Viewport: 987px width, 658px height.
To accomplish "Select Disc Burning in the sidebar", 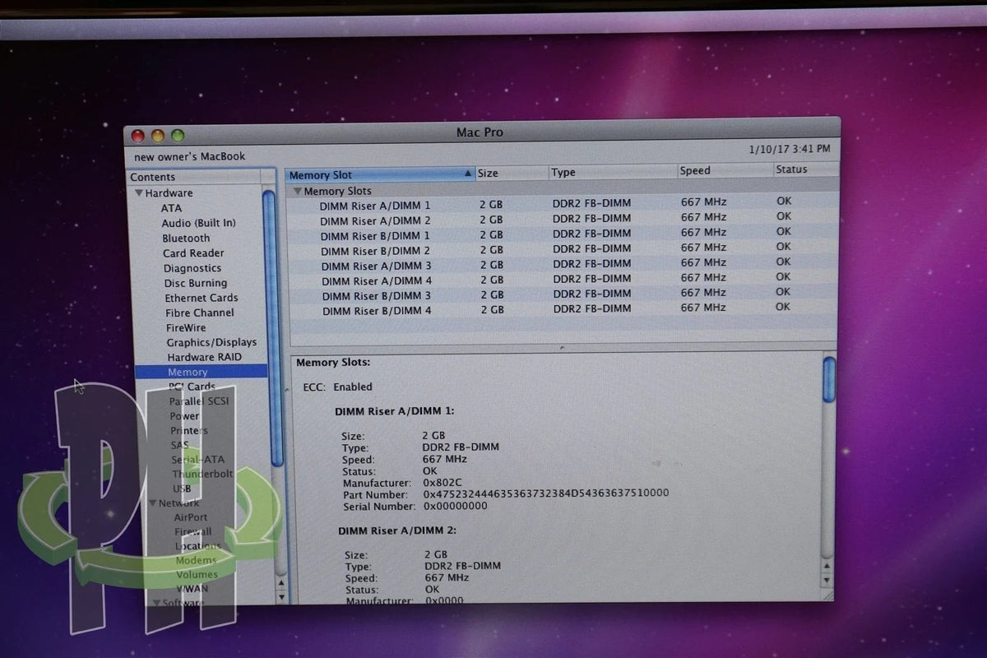I will point(196,283).
